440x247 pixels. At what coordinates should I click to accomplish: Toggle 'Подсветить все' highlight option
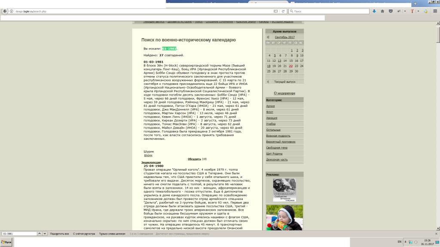tap(59, 234)
